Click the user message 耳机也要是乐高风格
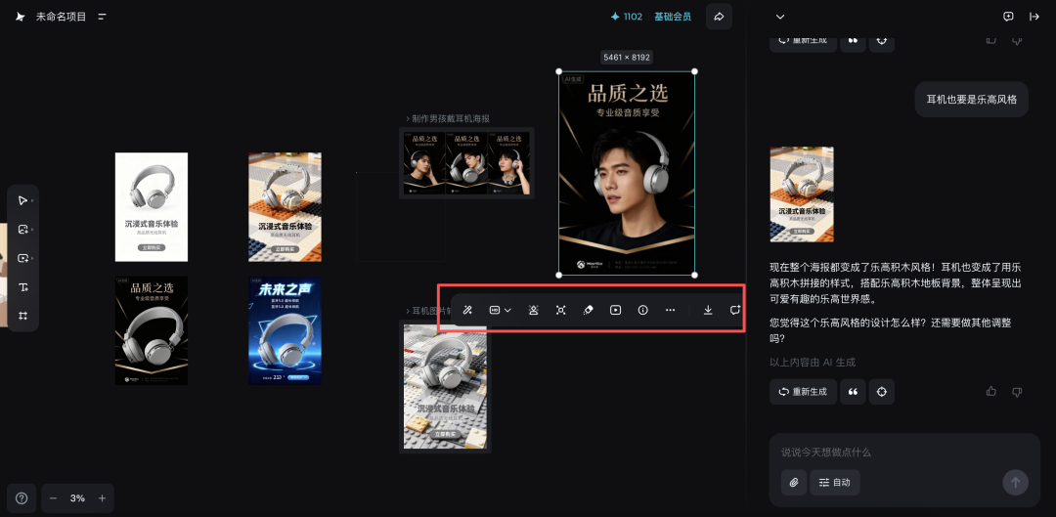Image resolution: width=1056 pixels, height=517 pixels. click(972, 100)
